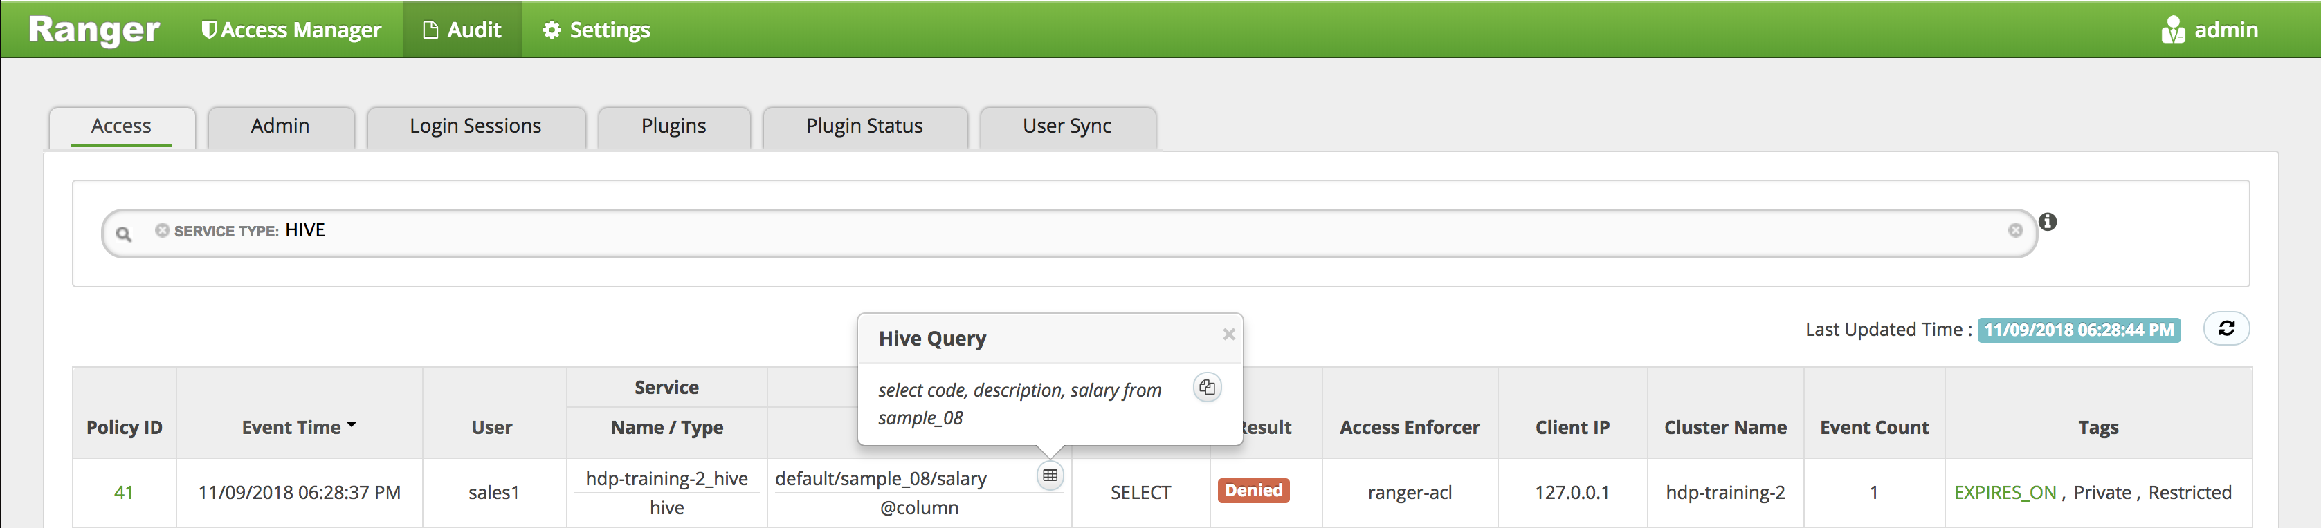This screenshot has height=528, width=2321.
Task: Copy the Hive query text
Action: click(1208, 388)
